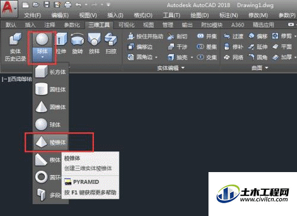The image size is (297, 216).
Task: Click the 交集 intersect tool
Action: (x=207, y=58)
